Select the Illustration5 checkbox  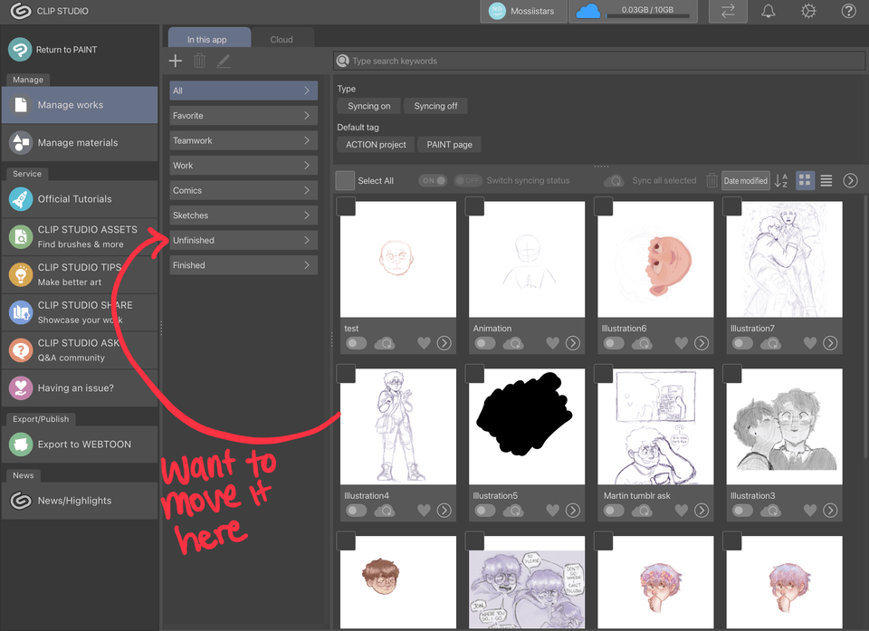[x=475, y=374]
